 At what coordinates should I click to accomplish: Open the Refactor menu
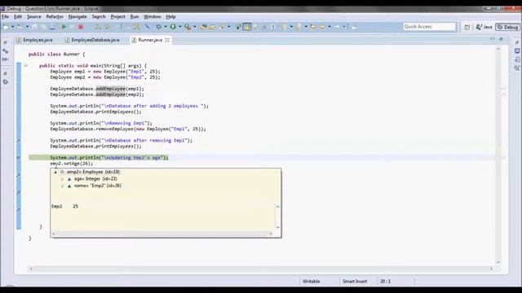click(55, 16)
